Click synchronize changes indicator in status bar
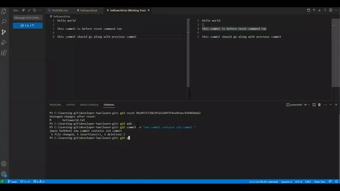The height and width of the screenshot is (191, 340). pos(25,181)
